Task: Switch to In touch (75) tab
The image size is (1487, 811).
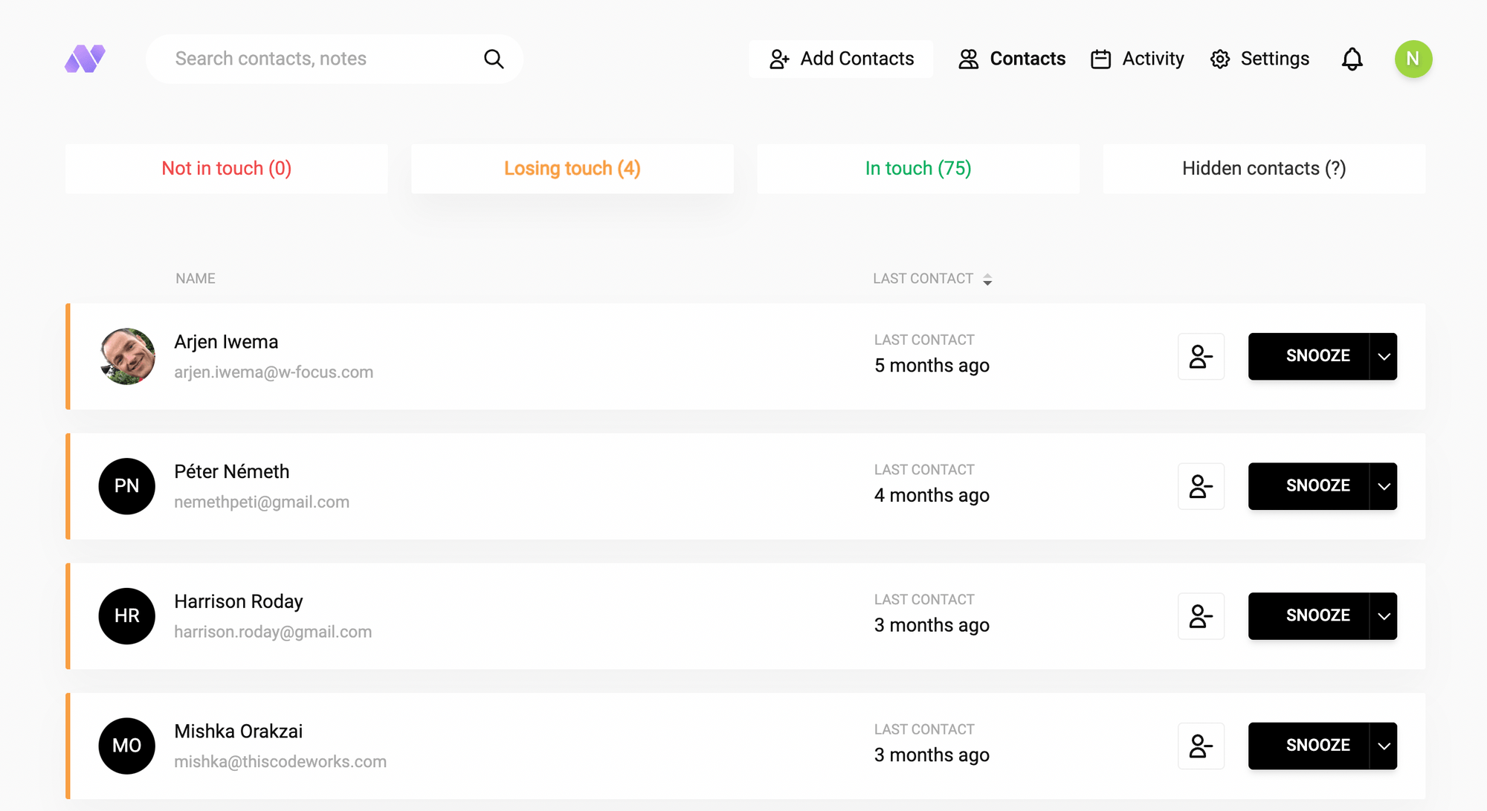Action: click(917, 169)
